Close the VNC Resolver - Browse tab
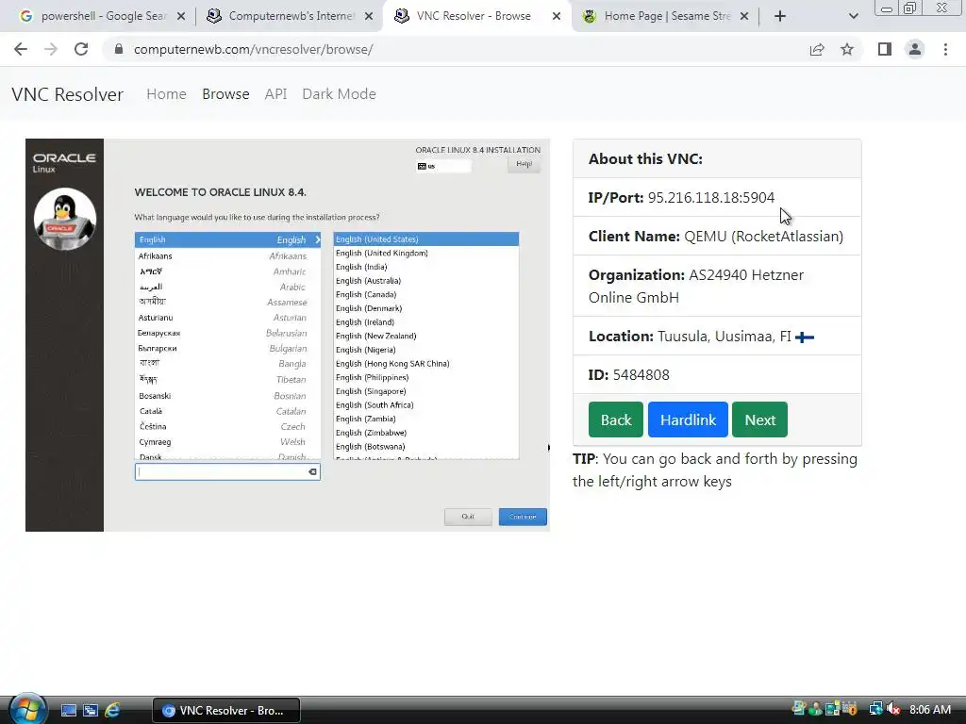 [557, 16]
